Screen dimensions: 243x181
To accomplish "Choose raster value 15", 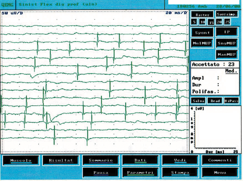I will (211, 22).
